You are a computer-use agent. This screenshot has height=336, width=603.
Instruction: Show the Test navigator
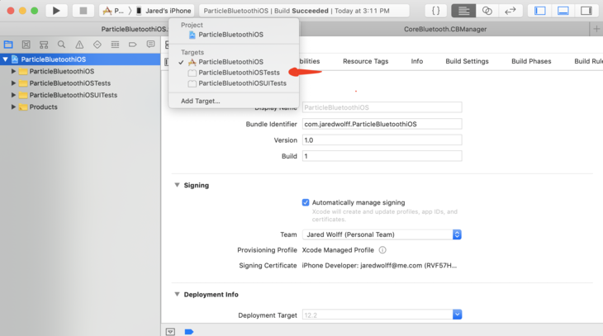coord(97,45)
